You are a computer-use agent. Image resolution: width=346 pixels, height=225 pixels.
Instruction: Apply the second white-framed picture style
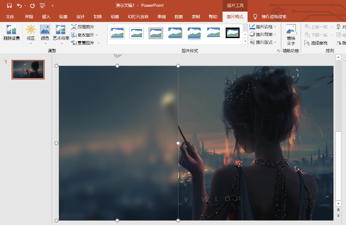[x=137, y=33]
